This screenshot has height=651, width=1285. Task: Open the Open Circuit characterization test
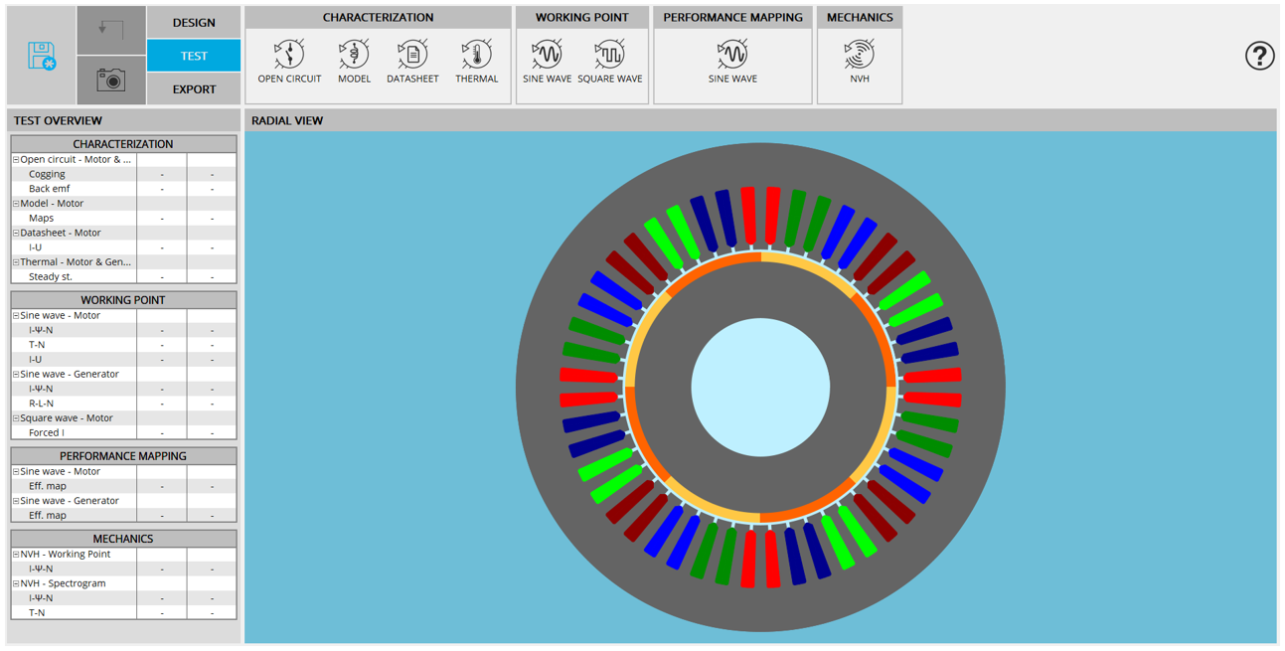tap(289, 62)
